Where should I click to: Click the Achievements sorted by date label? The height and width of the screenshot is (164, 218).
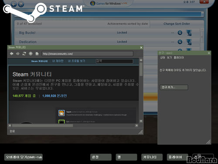pyautogui.click(x=128, y=24)
